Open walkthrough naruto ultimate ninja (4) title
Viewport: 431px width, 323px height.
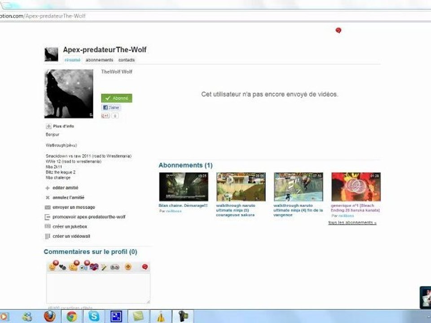click(298, 210)
